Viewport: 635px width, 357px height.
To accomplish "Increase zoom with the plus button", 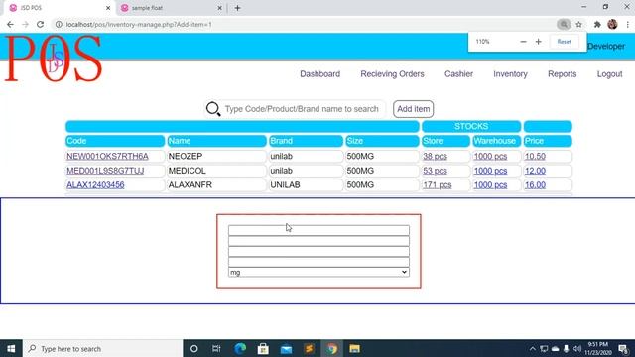I will [x=538, y=42].
